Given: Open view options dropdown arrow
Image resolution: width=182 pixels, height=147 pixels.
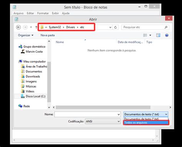Looking at the screenshot, I should 150,35.
